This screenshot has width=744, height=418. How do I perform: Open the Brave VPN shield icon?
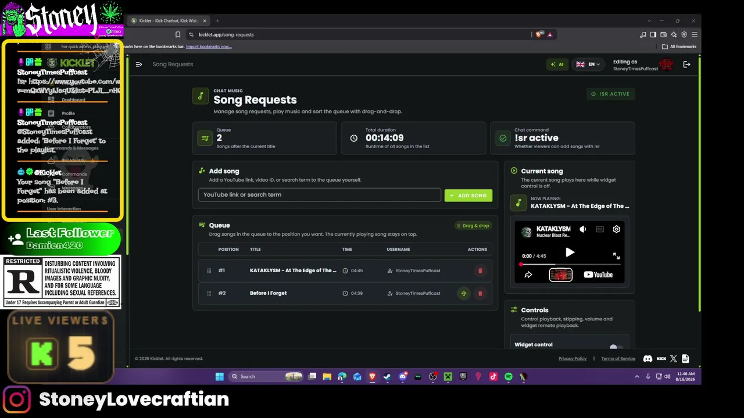pos(684,35)
